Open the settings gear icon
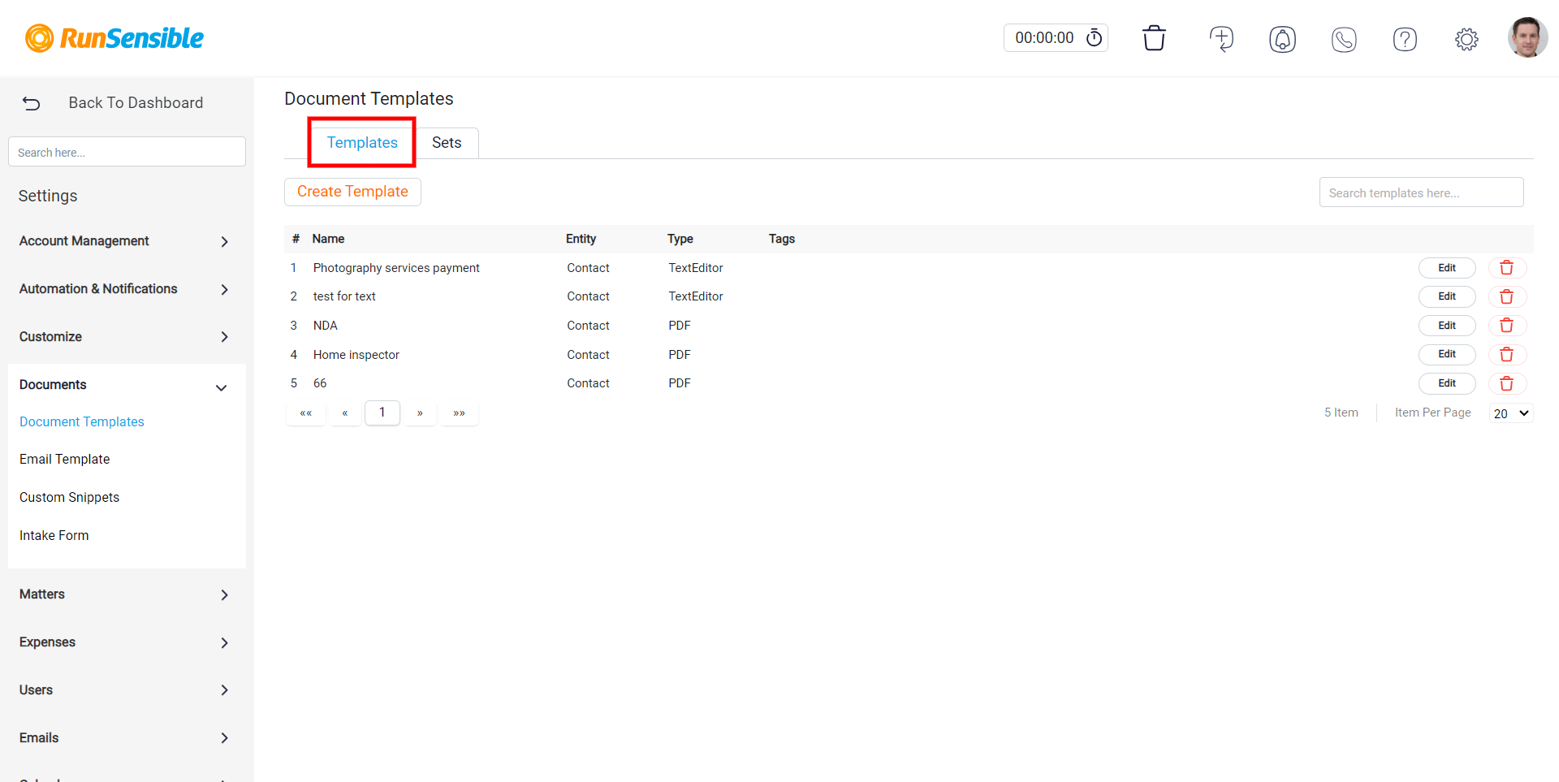1559x782 pixels. [1466, 39]
